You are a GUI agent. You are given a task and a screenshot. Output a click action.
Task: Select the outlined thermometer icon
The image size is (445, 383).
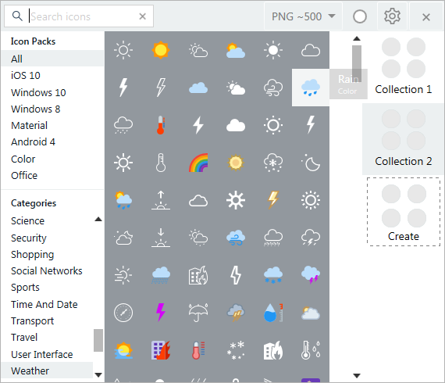(161, 163)
